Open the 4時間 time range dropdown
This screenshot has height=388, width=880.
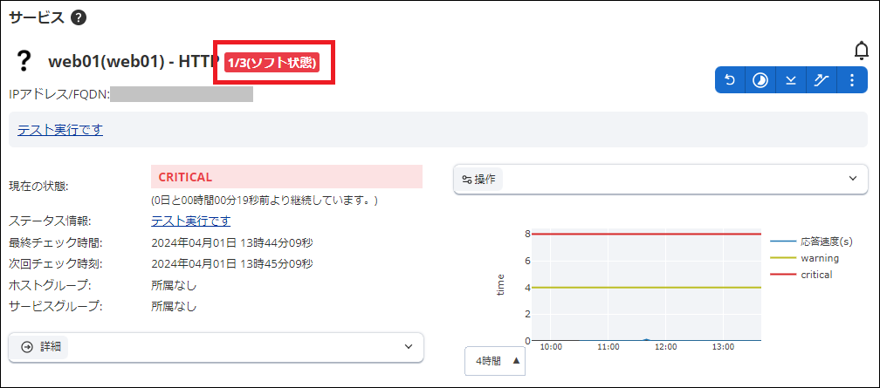(x=495, y=360)
